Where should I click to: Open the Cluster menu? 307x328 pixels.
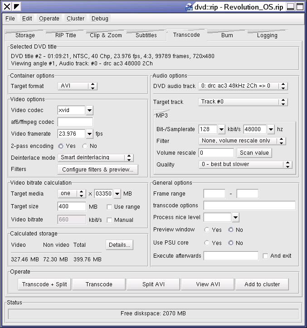75,19
